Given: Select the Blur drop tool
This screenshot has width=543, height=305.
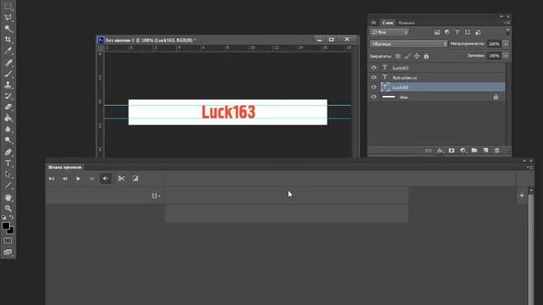Looking at the screenshot, I should pos(8,129).
